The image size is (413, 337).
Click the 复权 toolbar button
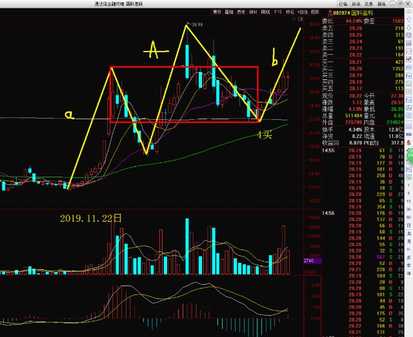tap(217, 12)
